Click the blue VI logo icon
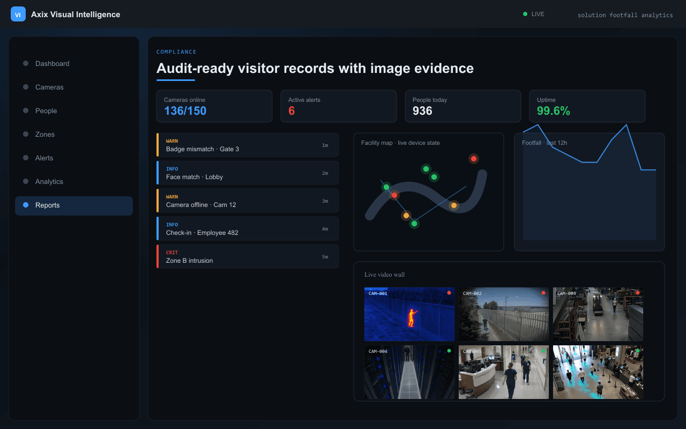The width and height of the screenshot is (686, 429). [x=18, y=14]
